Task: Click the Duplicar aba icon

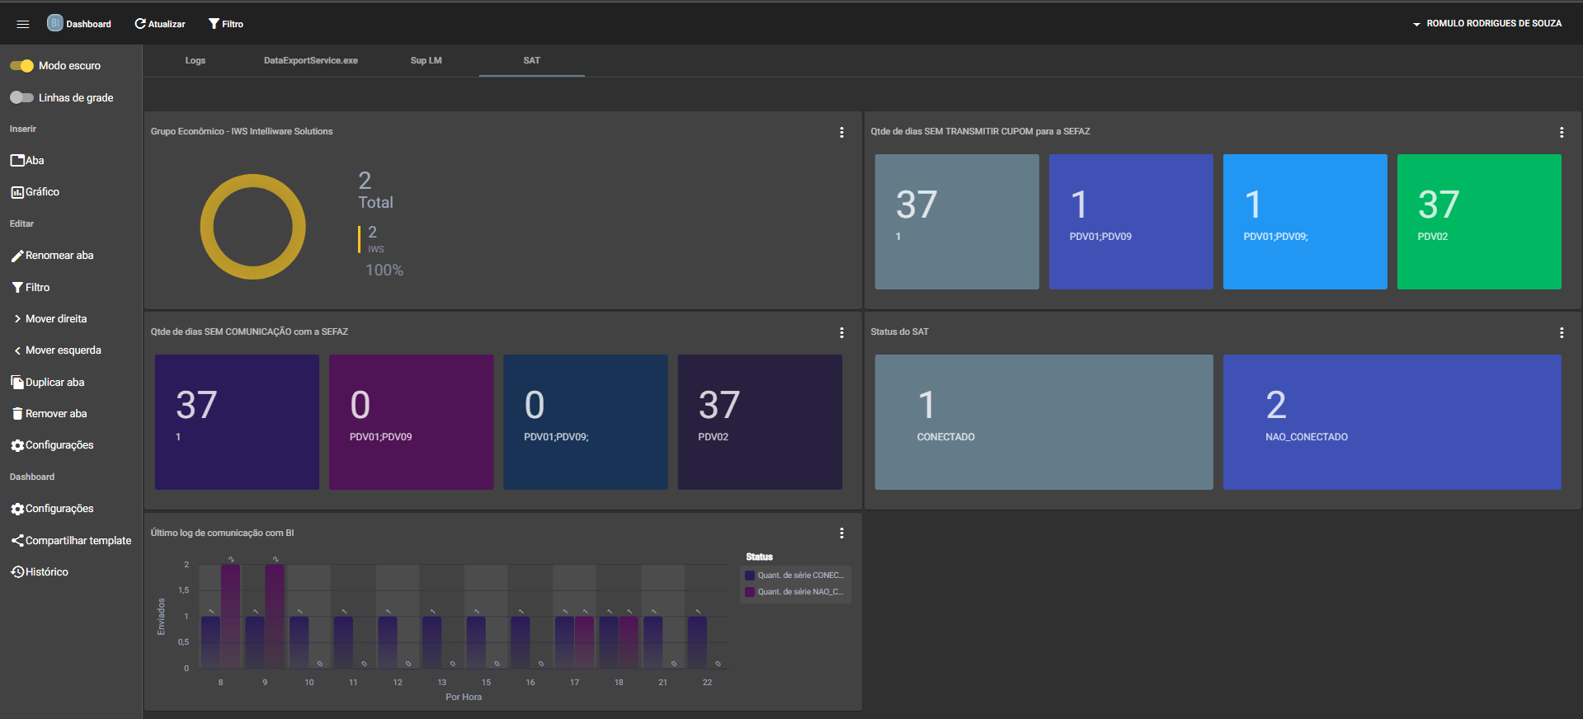Action: [17, 383]
